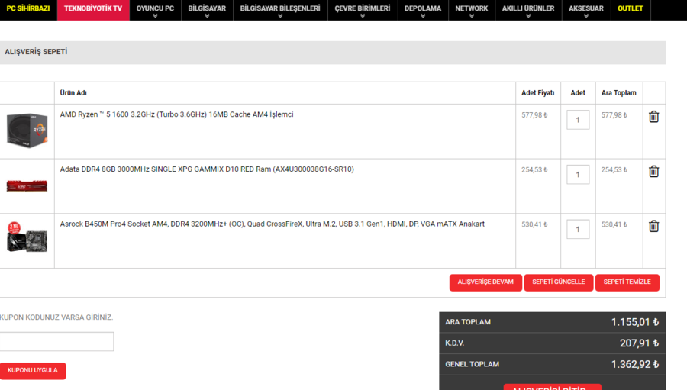Expand AKILLI ÜRÜNLER dropdown menu
Image resolution: width=687 pixels, height=390 pixels.
click(528, 10)
